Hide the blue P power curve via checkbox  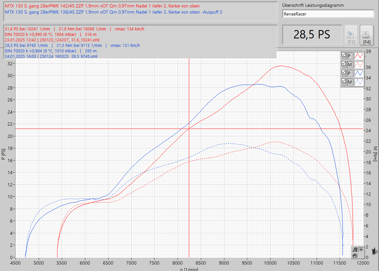point(344,73)
